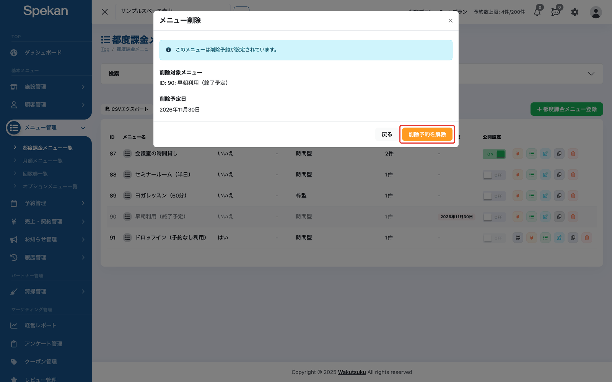The height and width of the screenshot is (382, 612).
Task: Click the ダッシュボード sidebar item
Action: click(46, 53)
